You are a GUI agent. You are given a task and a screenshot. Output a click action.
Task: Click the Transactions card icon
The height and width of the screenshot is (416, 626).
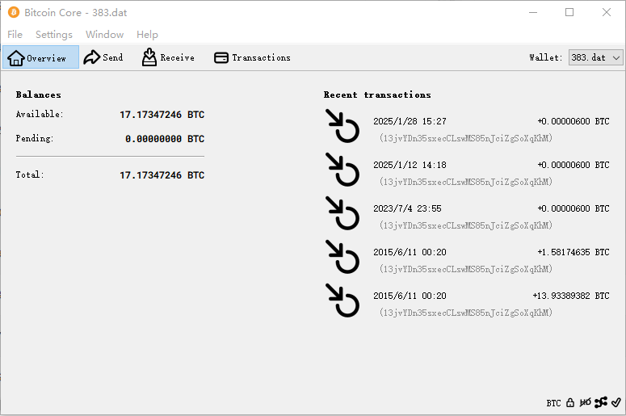click(x=221, y=57)
